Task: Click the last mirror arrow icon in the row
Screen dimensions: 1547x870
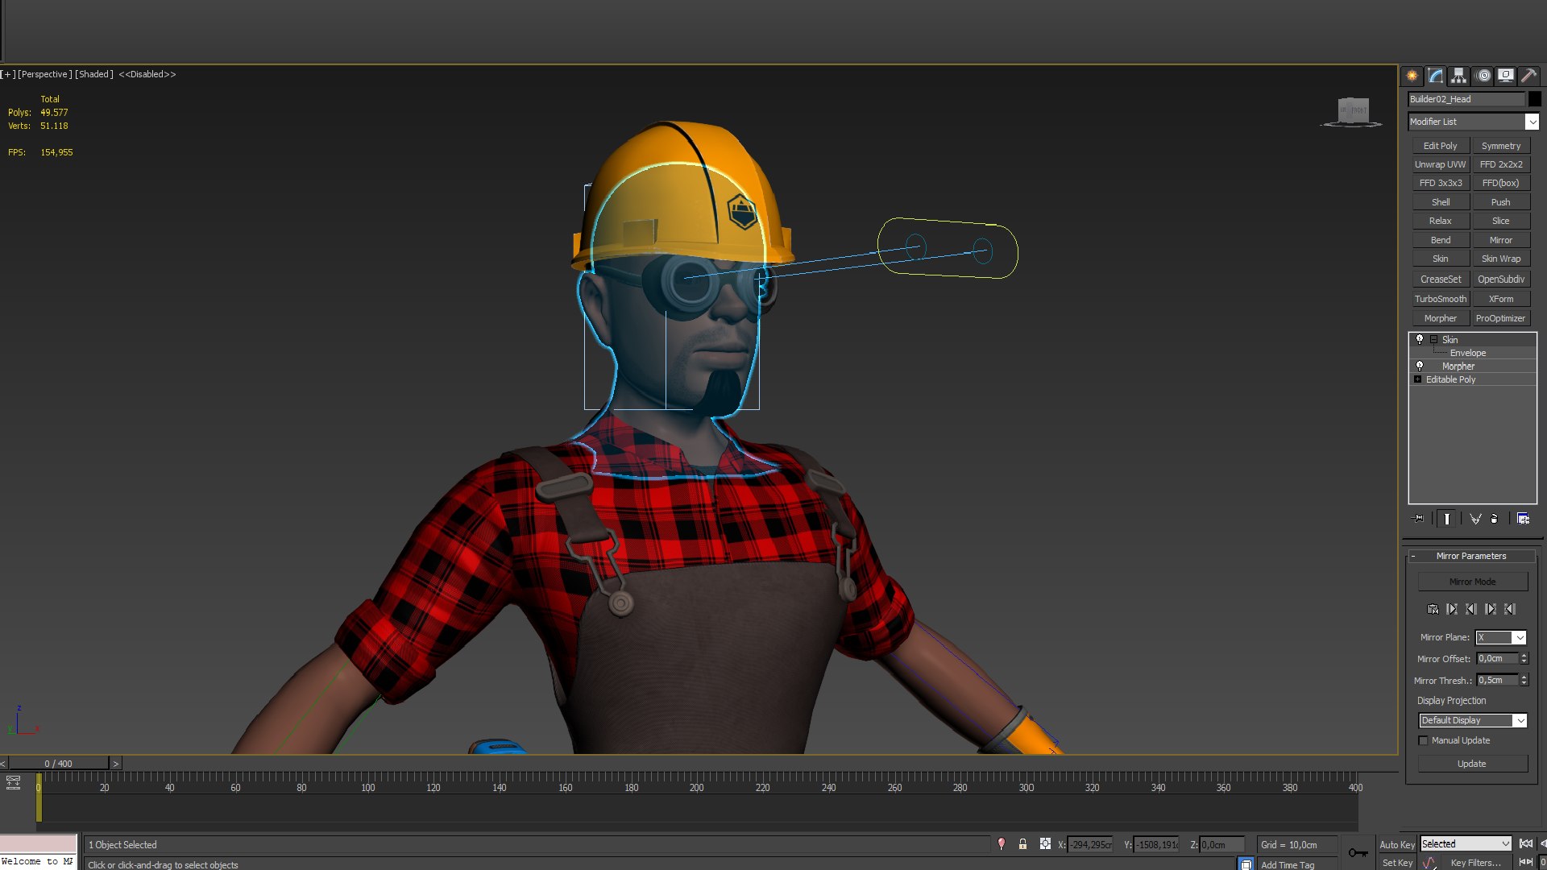Action: coord(1510,609)
